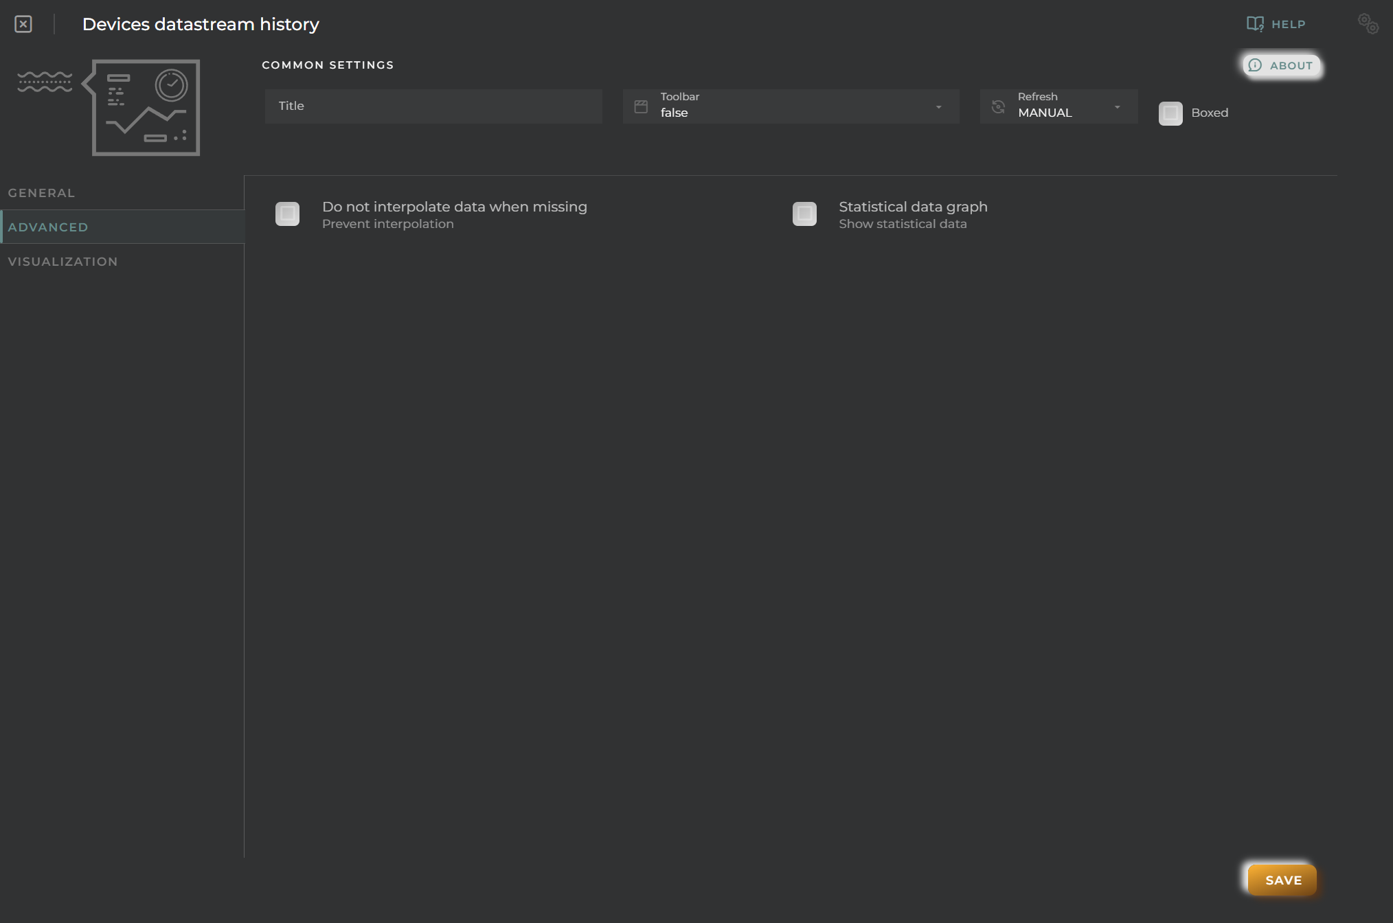Screen dimensions: 1393x923
Task: Click the close/exit widget icon
Action: pos(23,23)
